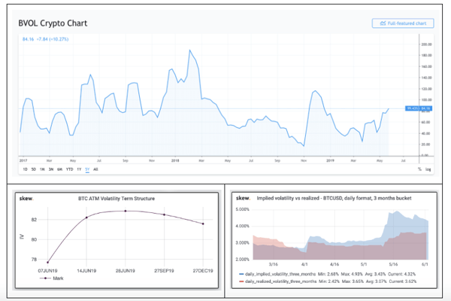Select the highlighted 5Y range
The width and height of the screenshot is (451, 301).
(x=87, y=169)
